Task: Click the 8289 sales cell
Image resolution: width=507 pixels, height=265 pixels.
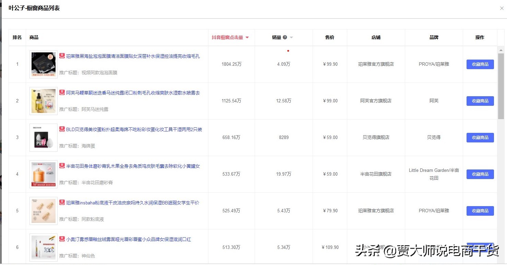Action: [284, 138]
